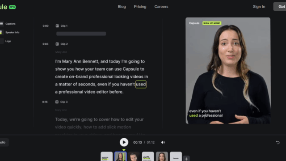Screen dimensions: 286x161
Task: Open the Careers link
Action: 161,7
